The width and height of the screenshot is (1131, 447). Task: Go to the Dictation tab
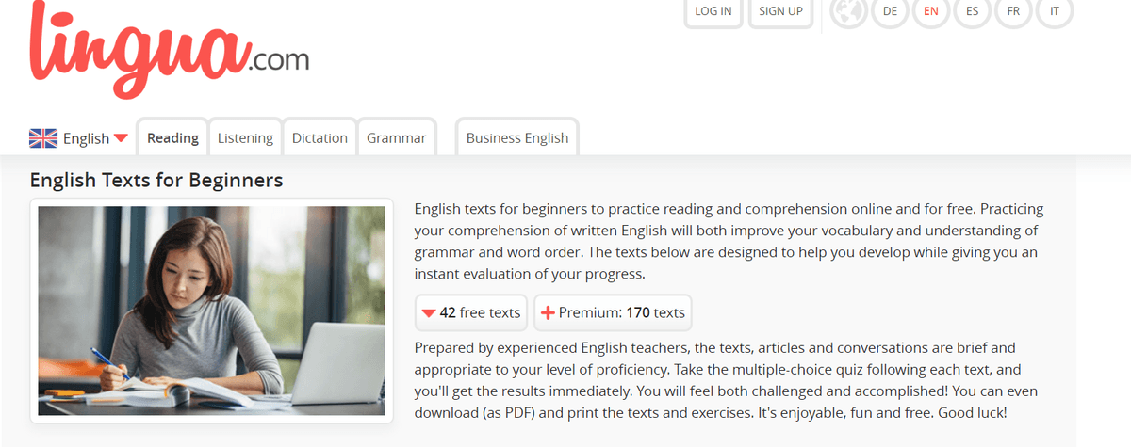coord(320,137)
